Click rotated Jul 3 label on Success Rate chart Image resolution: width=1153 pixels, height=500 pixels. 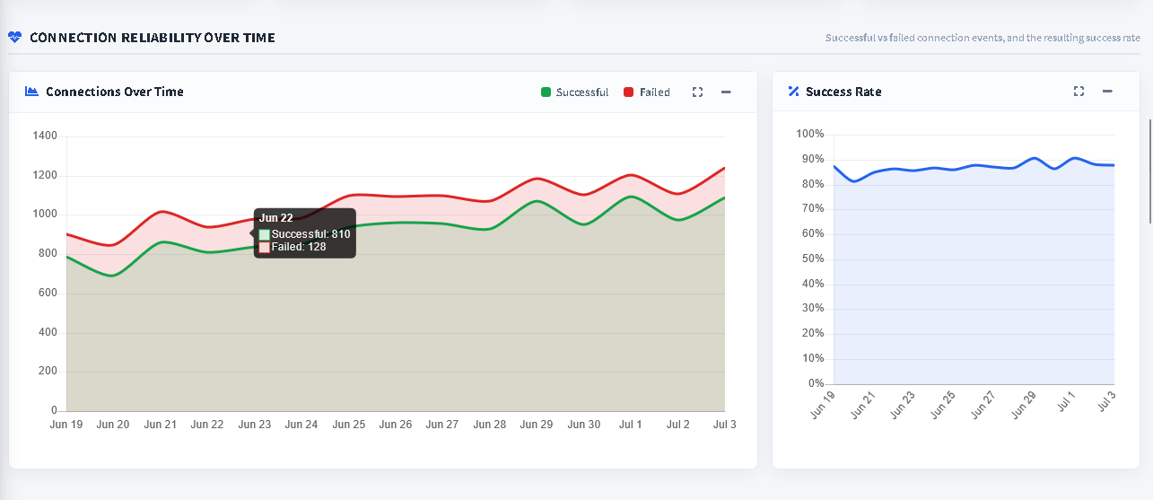1106,403
